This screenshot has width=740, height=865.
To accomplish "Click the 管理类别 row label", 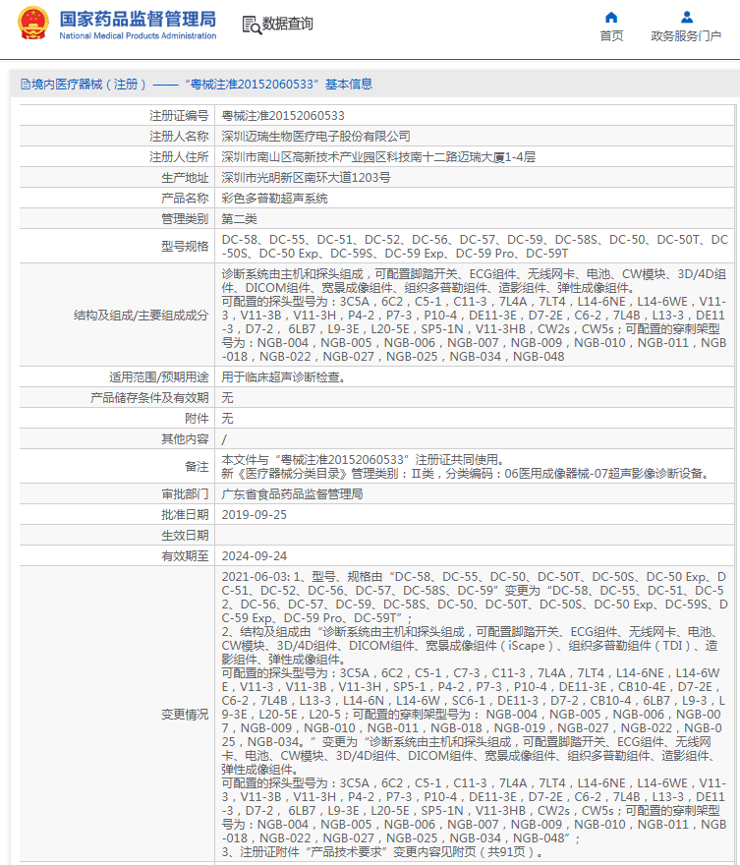I will (x=185, y=219).
